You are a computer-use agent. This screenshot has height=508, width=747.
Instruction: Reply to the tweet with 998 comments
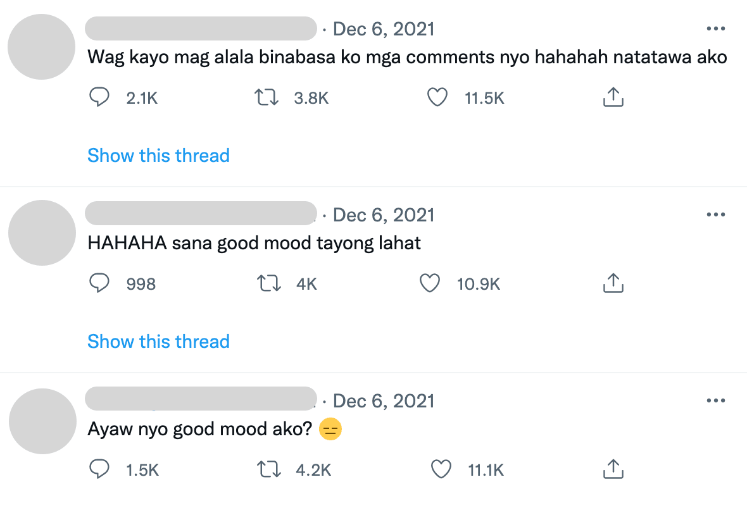[x=99, y=284]
